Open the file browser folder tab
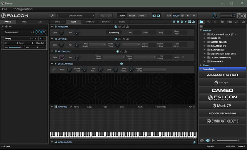247x150 pixels. 201,22
